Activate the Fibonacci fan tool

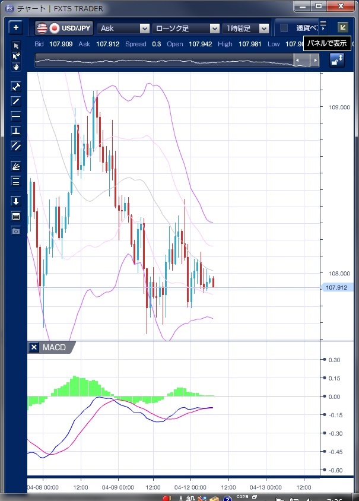coord(16,167)
